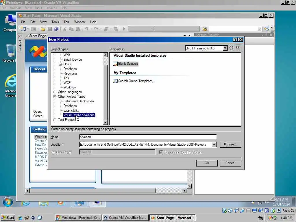296x222 pixels.
Task: Click the Internet Explorer desktop icon
Action: [x=11, y=86]
